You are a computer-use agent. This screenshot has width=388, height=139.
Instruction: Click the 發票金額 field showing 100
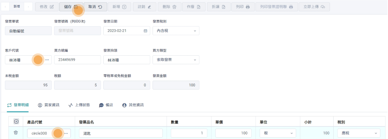[x=176, y=85]
